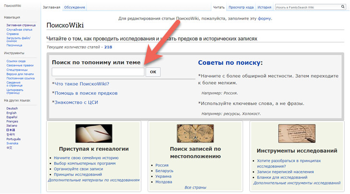Open the article count 218 link
The height and width of the screenshot is (194, 350).
pos(108,47)
